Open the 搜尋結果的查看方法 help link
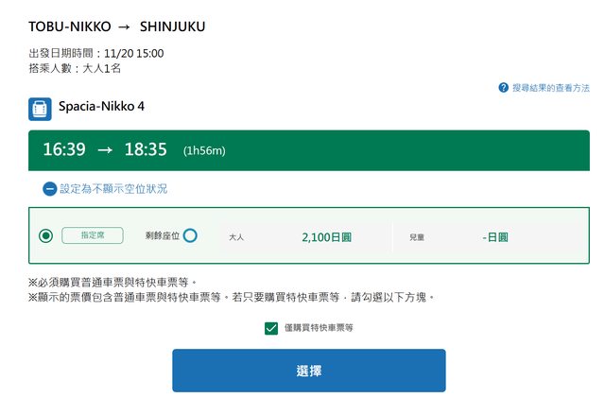The width and height of the screenshot is (605, 415). [x=550, y=88]
